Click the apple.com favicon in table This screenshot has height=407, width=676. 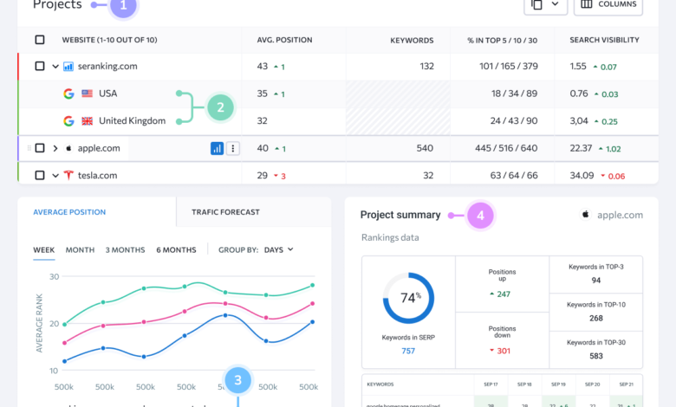click(x=68, y=148)
